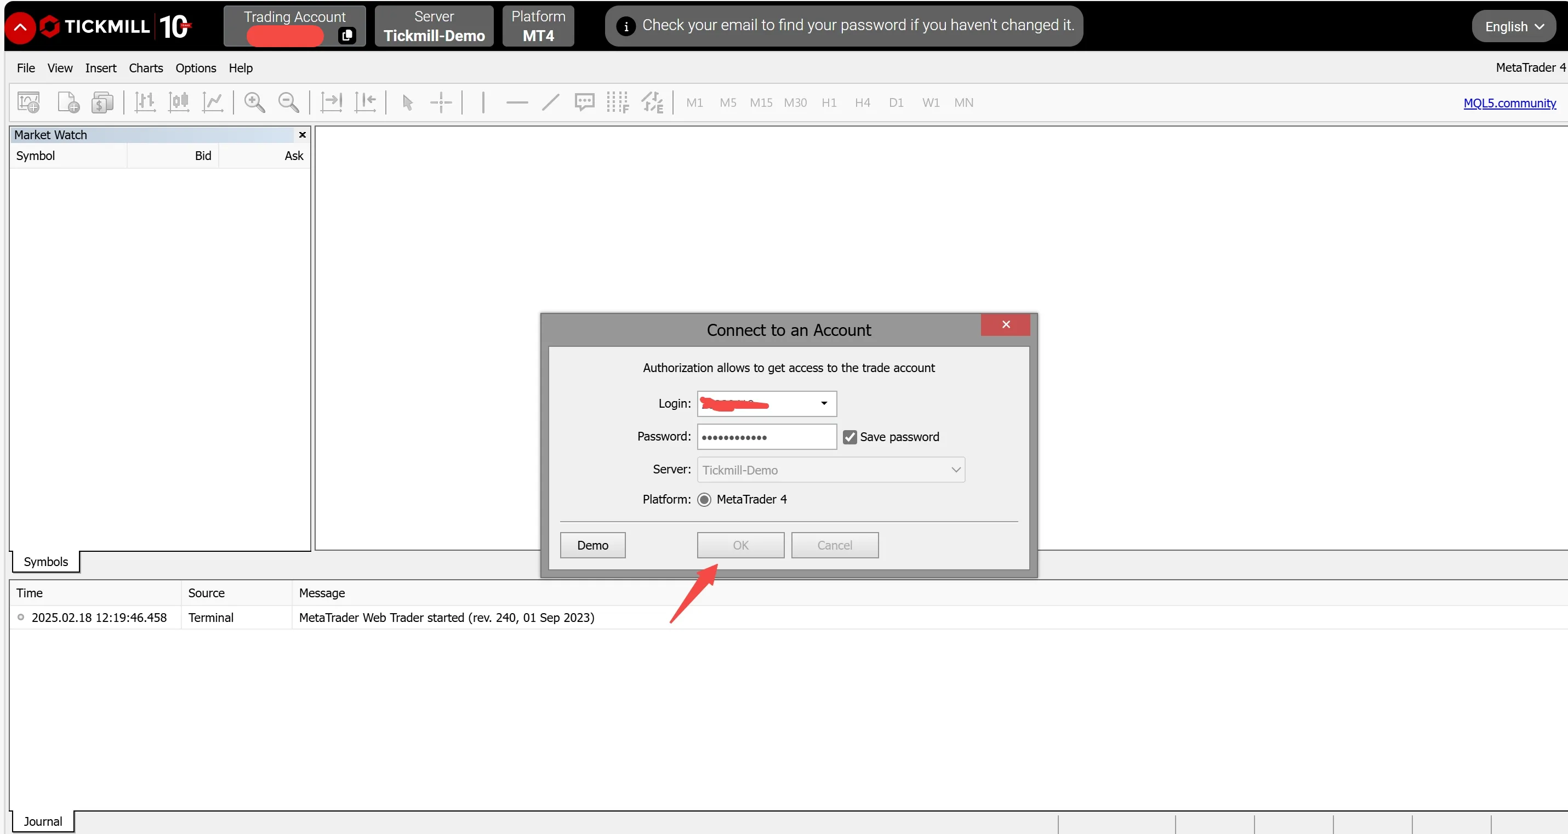Select the Equidistant Channel tool
This screenshot has height=834, width=1568.
[652, 102]
